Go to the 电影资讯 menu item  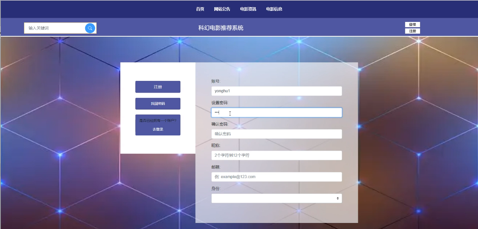(x=248, y=9)
